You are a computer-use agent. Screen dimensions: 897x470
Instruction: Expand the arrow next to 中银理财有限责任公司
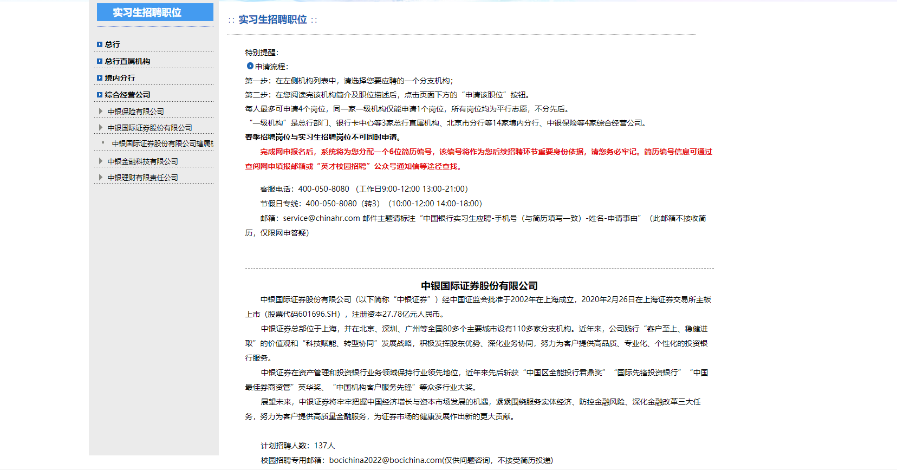[101, 177]
